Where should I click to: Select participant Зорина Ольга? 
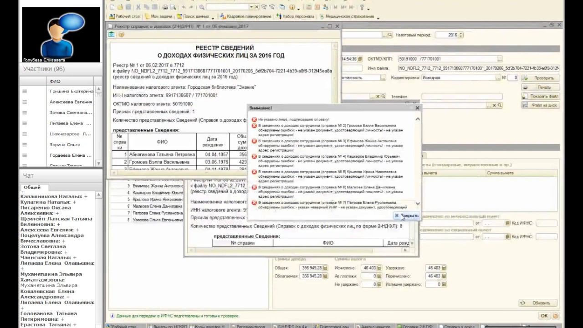pos(65,144)
